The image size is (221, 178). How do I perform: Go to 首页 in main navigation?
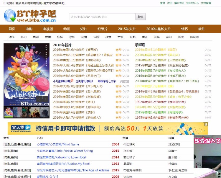[12, 29]
